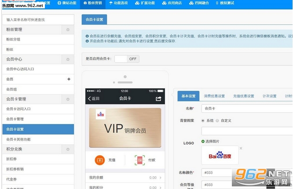Image resolution: width=293 pixels, height=189 pixels.
Task: Switch to the 充值优惠设置 tab
Action: 244,96
